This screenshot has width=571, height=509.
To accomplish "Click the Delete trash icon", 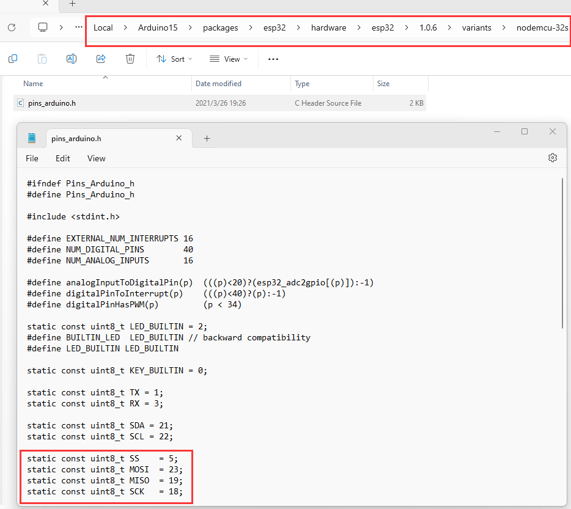I will (x=130, y=59).
